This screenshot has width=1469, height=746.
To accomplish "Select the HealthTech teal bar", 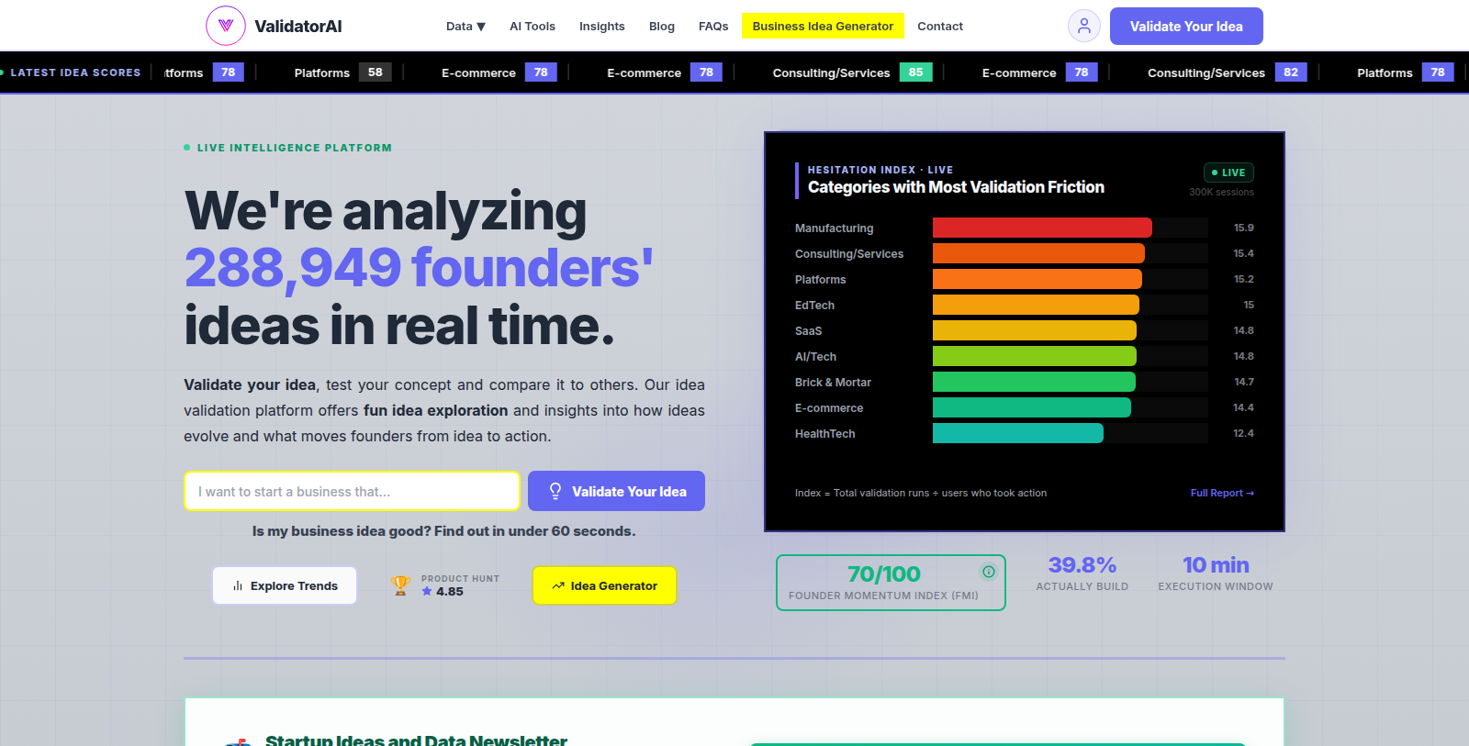I will (1018, 433).
